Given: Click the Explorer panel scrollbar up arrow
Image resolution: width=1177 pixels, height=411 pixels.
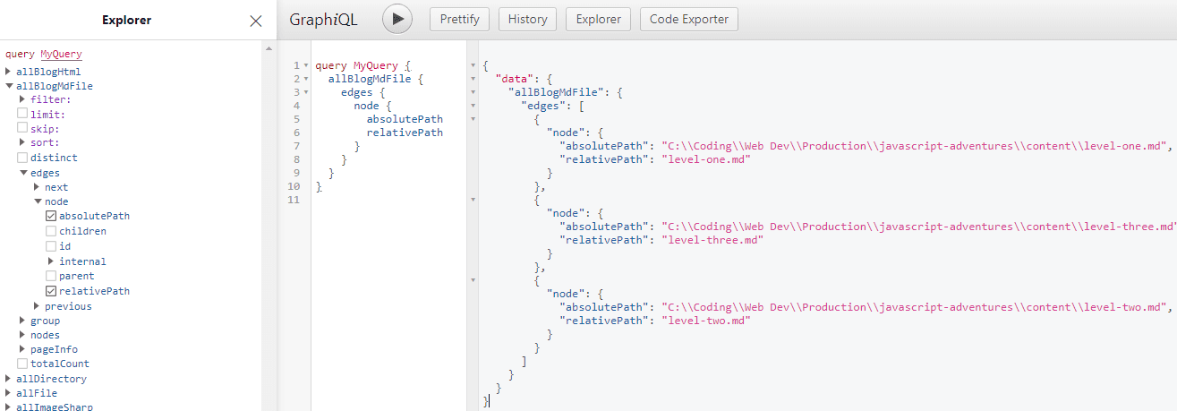Looking at the screenshot, I should tap(269, 47).
